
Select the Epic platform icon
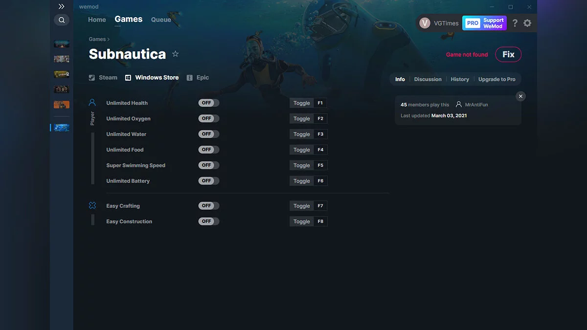tap(190, 77)
